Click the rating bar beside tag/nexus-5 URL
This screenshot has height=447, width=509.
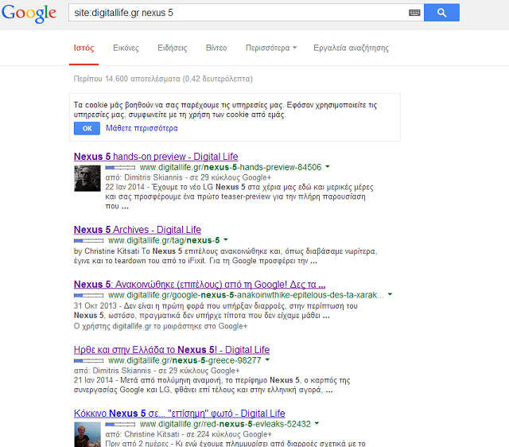coord(88,240)
